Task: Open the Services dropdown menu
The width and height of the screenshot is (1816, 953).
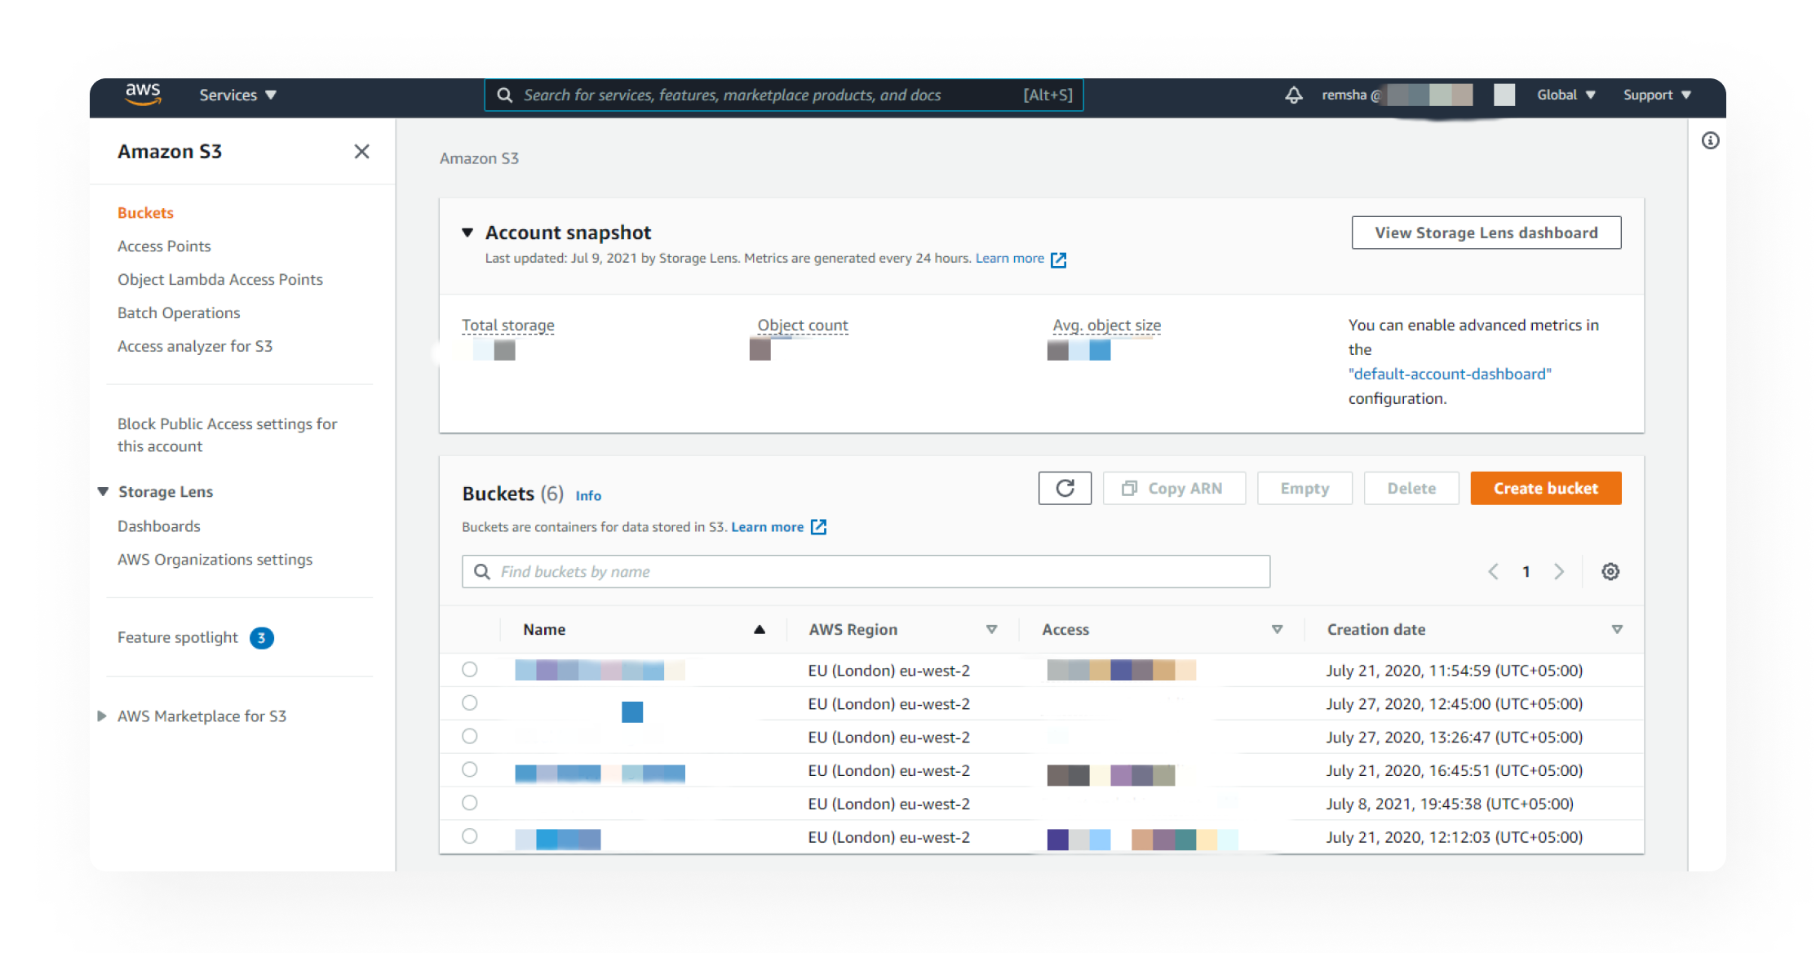Action: 237,95
